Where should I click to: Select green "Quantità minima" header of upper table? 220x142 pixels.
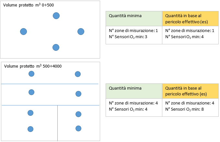[x=134, y=18]
